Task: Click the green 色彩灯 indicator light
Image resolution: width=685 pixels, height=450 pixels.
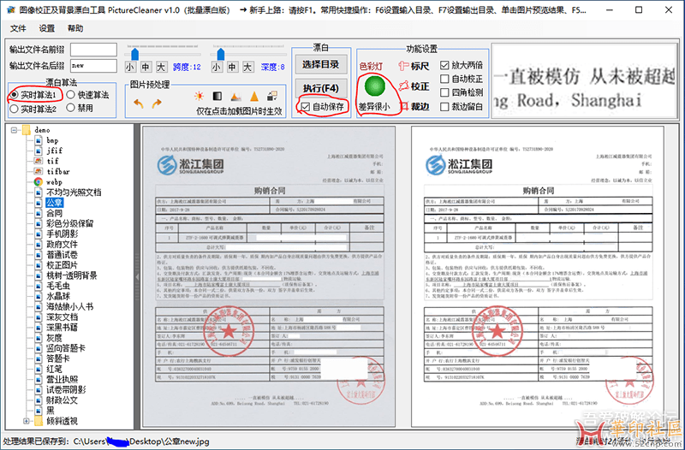Action: coord(374,86)
